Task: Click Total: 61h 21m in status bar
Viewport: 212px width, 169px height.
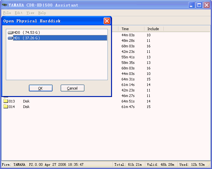Action: tap(128, 164)
